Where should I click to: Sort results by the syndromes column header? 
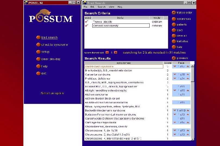click(124, 63)
